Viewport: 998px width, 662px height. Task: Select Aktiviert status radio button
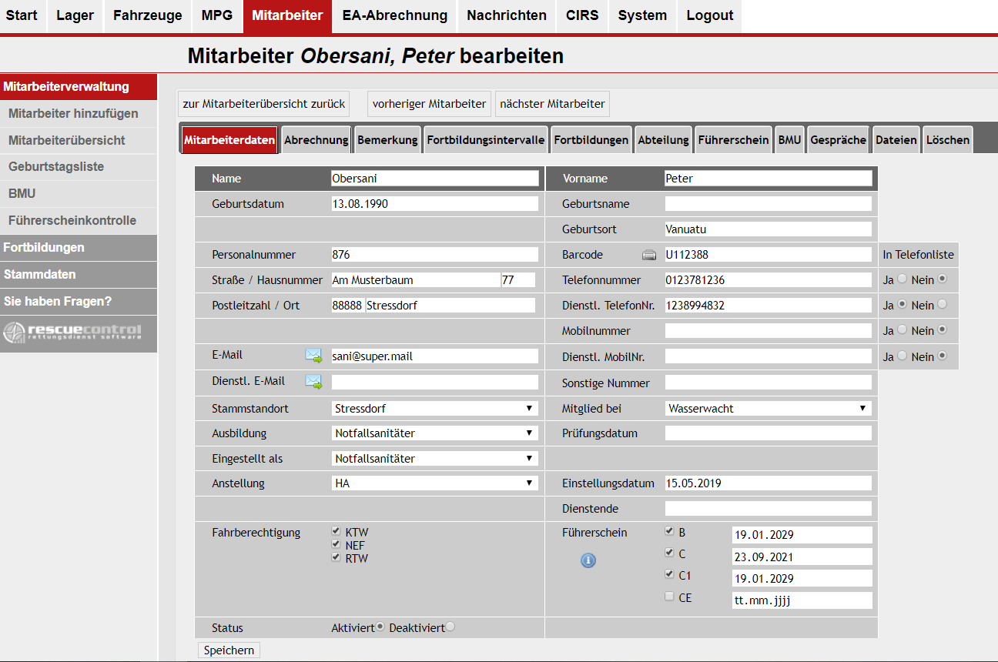point(380,627)
